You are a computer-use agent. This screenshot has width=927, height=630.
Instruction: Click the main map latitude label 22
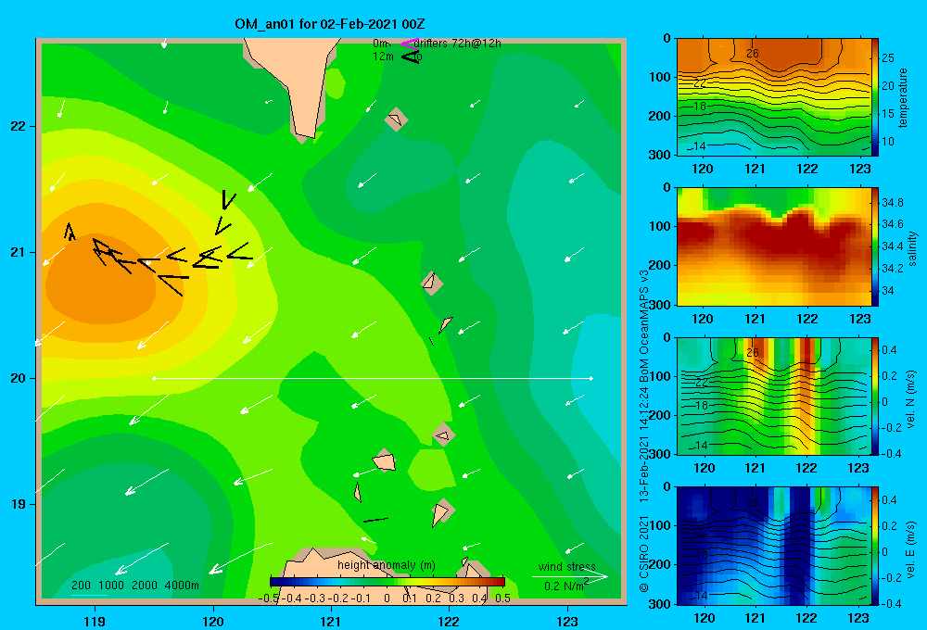(x=18, y=127)
